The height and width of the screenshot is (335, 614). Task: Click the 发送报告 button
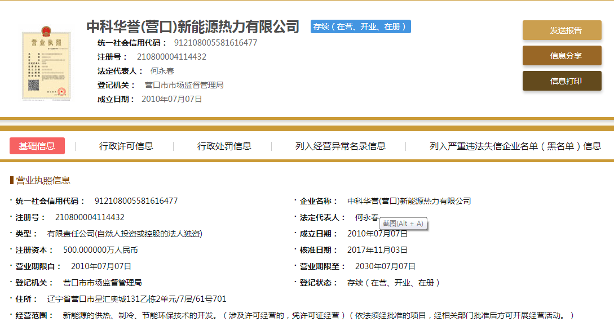click(562, 30)
